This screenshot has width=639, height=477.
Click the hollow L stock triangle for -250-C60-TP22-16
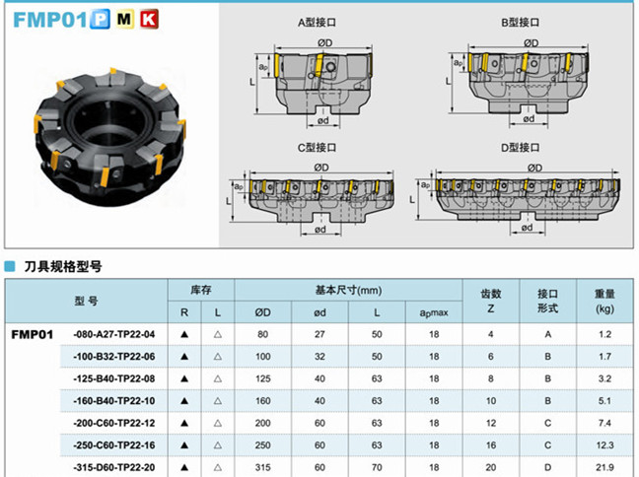(x=217, y=443)
